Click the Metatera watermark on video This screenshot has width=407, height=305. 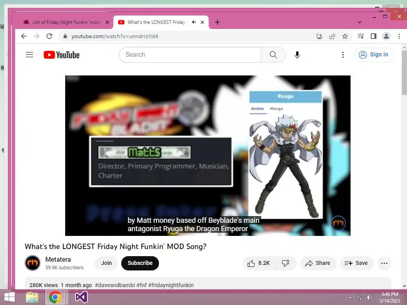[338, 223]
